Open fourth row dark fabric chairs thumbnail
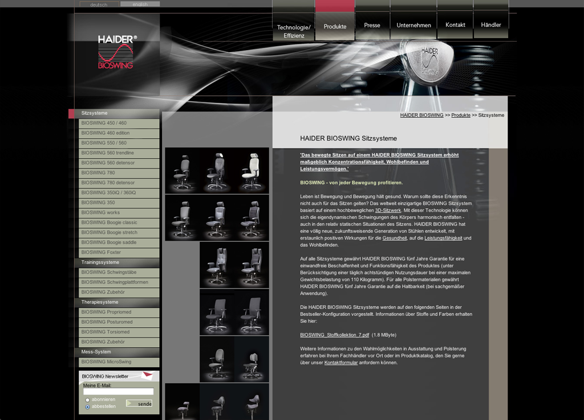This screenshot has width=584, height=420. coord(234,312)
